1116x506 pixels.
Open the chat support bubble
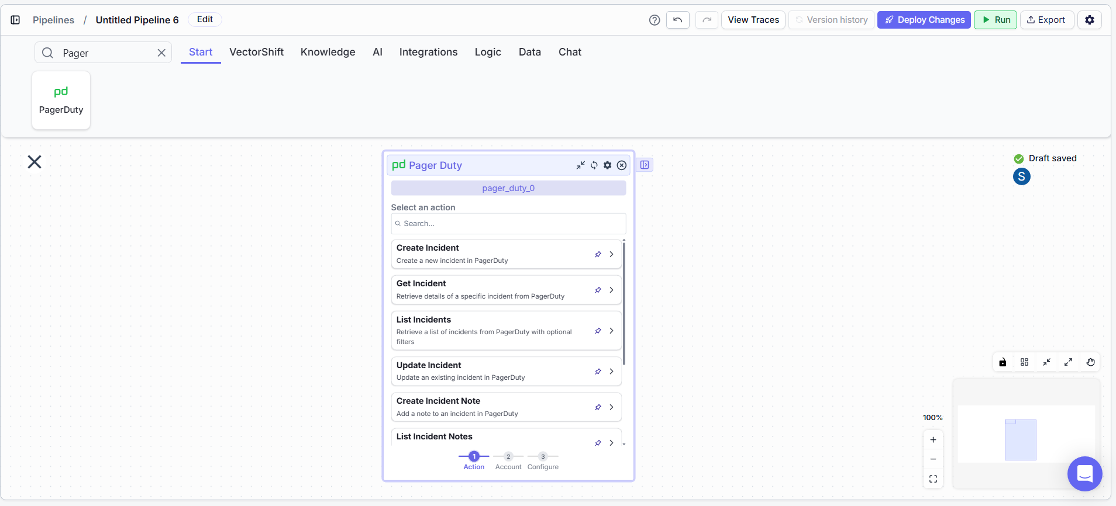point(1084,474)
